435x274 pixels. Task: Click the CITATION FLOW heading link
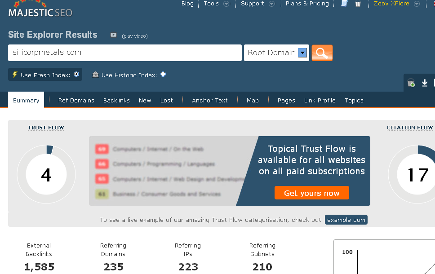pos(410,128)
